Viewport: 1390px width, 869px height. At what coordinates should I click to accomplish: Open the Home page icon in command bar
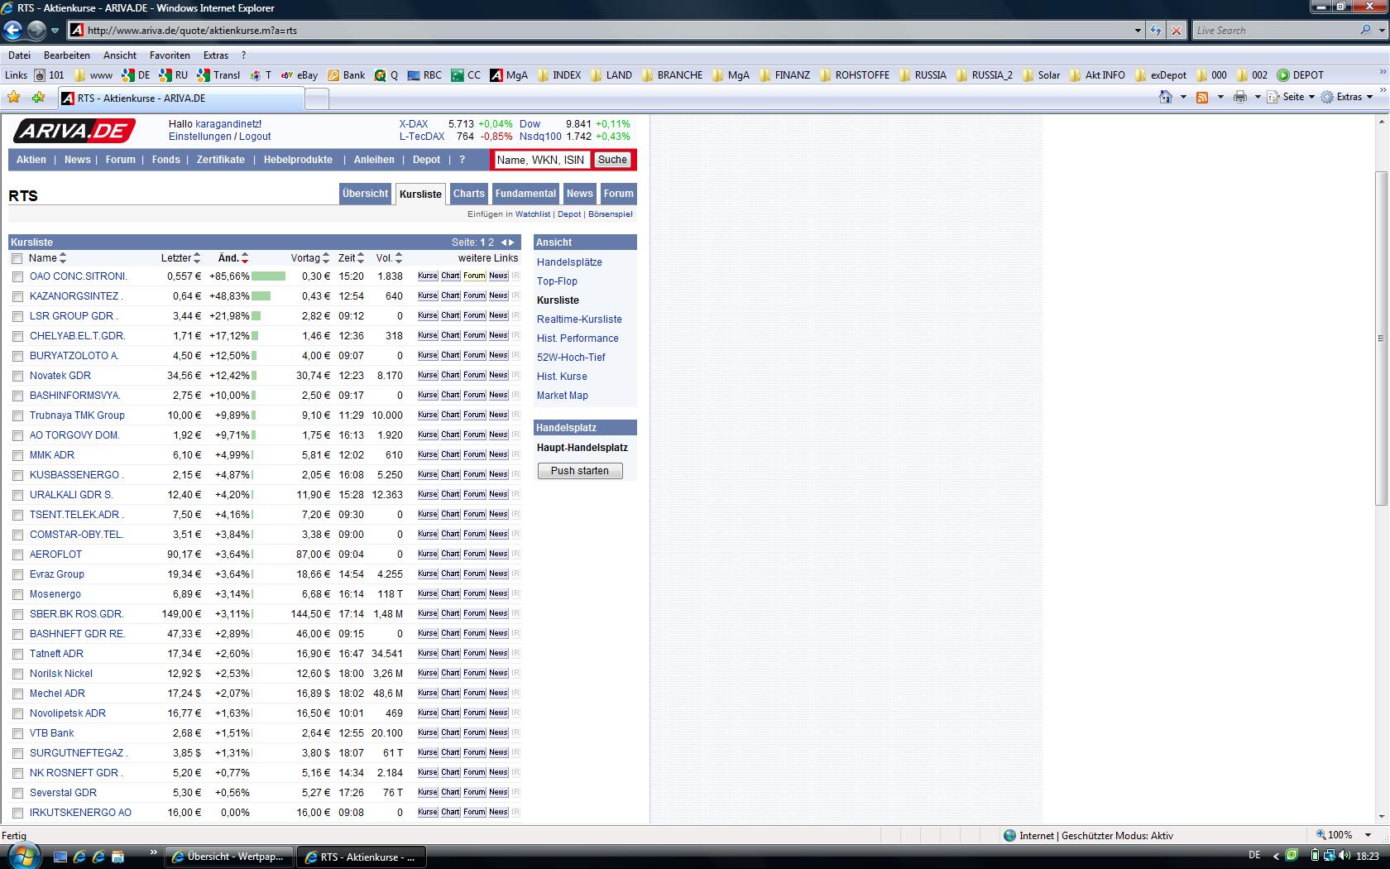pyautogui.click(x=1165, y=97)
